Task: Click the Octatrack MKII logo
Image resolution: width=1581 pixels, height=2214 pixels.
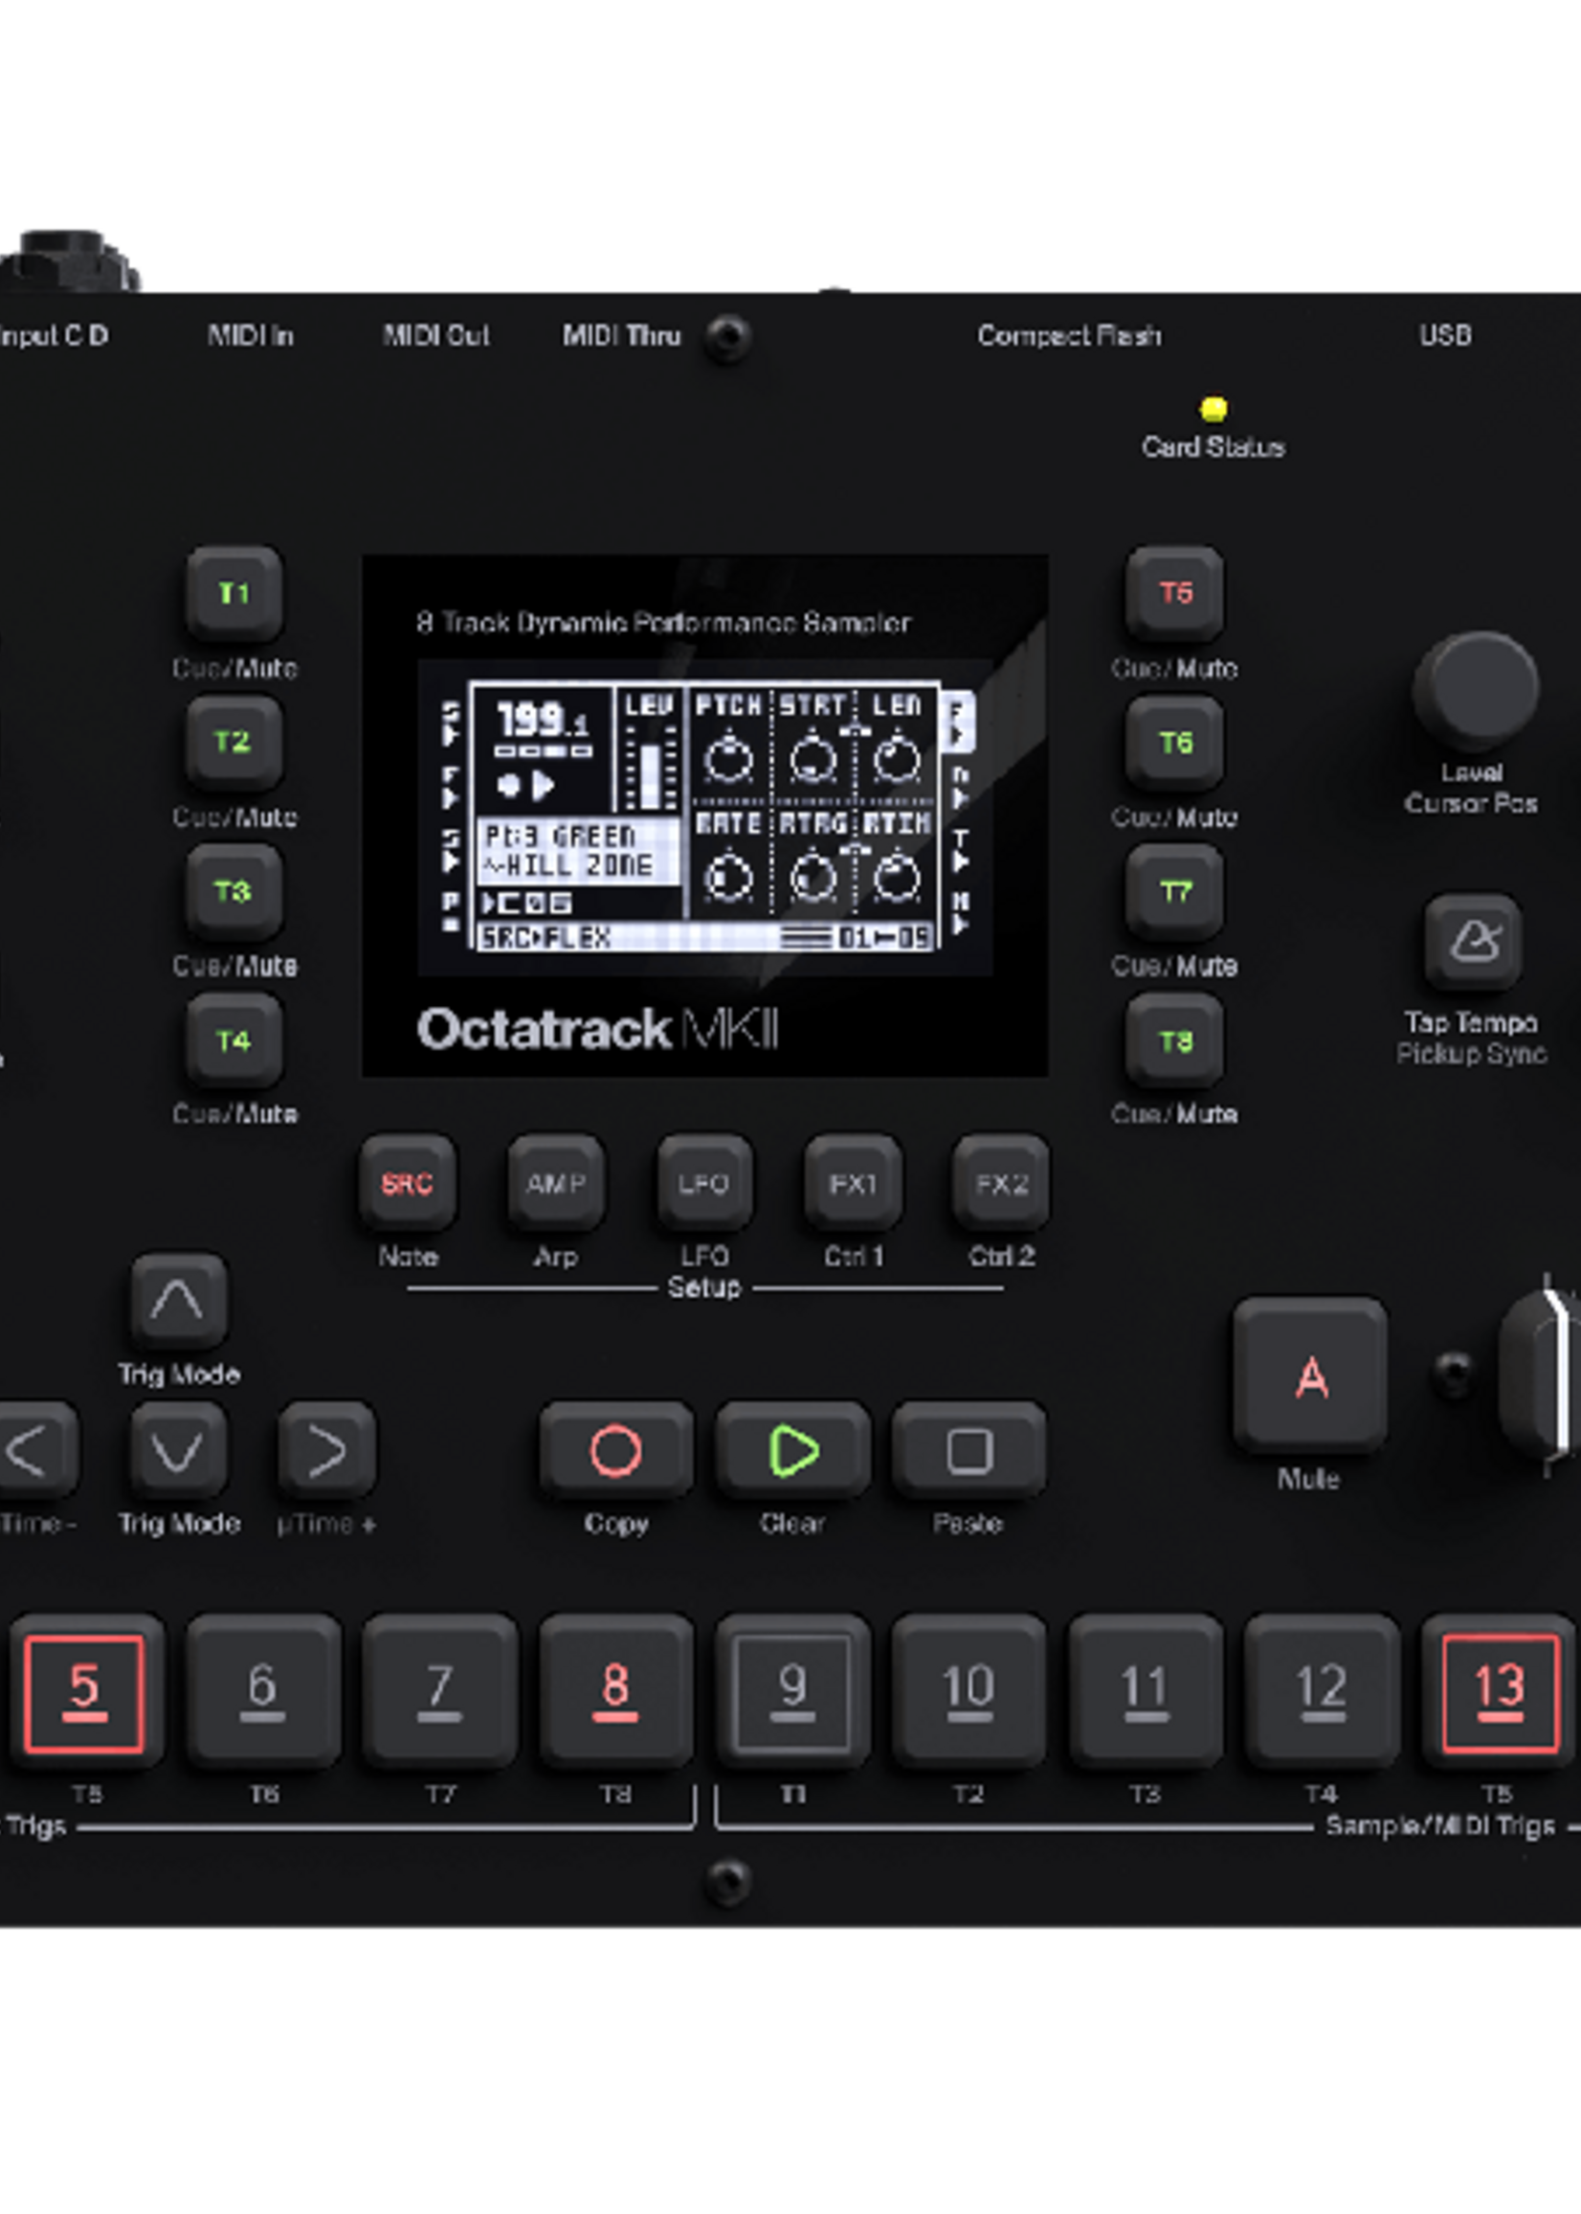Action: (597, 1029)
